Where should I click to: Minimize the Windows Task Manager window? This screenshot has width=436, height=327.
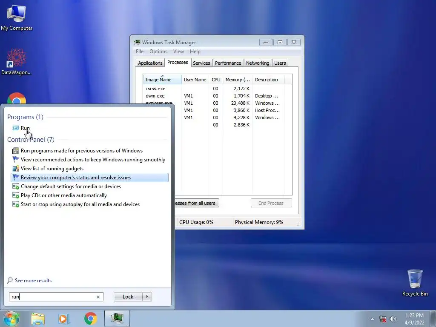click(266, 43)
